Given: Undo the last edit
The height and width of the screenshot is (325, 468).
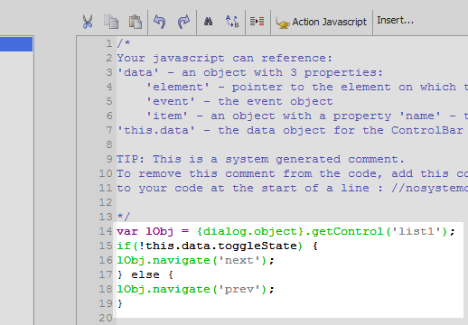Looking at the screenshot, I should [160, 22].
